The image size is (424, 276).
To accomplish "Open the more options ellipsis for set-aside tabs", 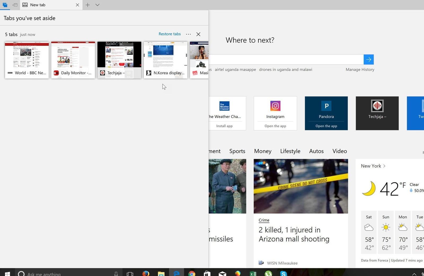I will [x=188, y=34].
